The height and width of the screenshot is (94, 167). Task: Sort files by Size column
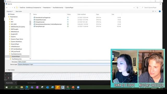pyautogui.click(x=113, y=14)
